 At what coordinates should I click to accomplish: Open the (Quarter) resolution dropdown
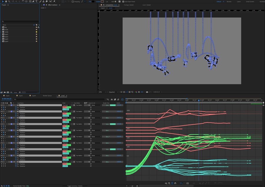pos(114,92)
